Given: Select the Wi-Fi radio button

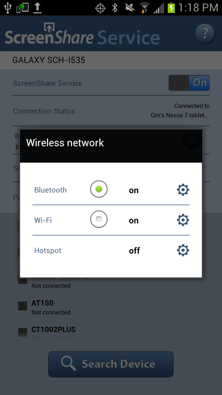Looking at the screenshot, I should (x=98, y=219).
